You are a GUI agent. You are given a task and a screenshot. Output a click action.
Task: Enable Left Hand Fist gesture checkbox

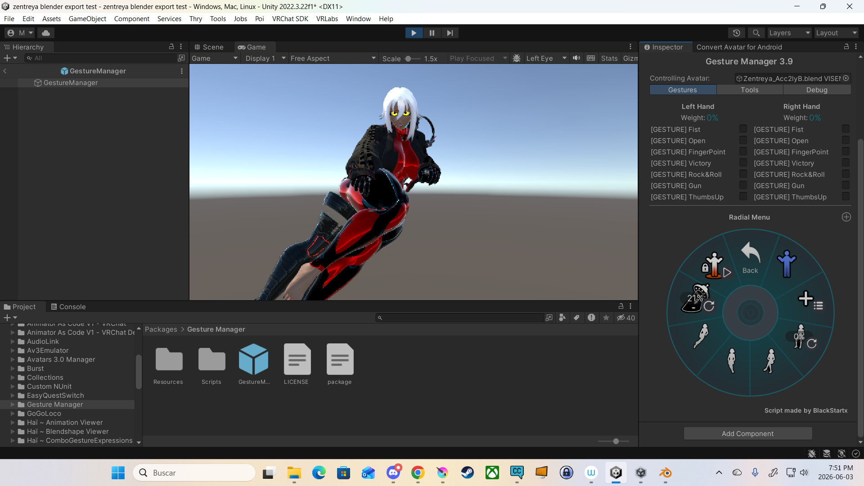click(x=743, y=129)
